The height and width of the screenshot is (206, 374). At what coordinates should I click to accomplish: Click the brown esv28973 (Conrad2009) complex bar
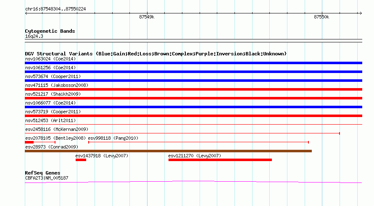coord(168,151)
